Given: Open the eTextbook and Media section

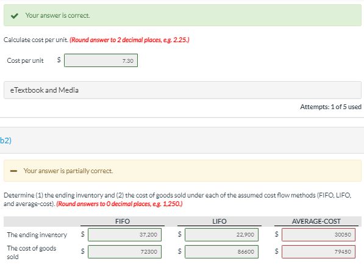Looking at the screenshot, I should 182,90.
